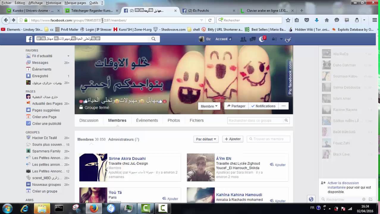Click Activer la discussion instantanée link

pos(343,185)
